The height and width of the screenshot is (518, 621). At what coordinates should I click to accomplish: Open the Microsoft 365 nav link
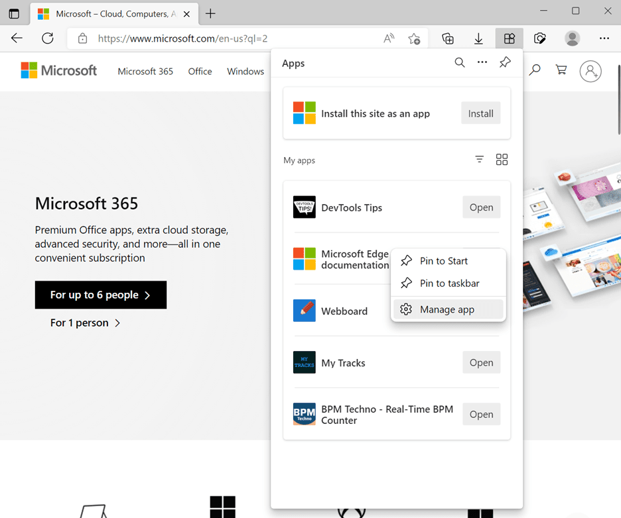click(x=145, y=72)
